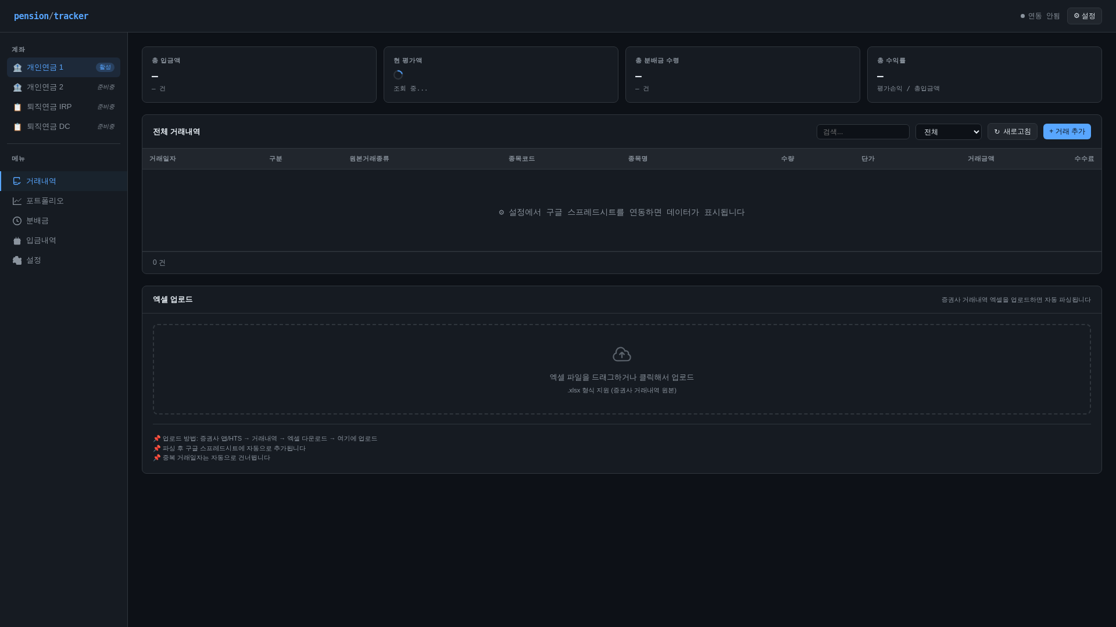1116x627 pixels.
Task: Click the 새로고침 refresh button
Action: coord(1012,132)
